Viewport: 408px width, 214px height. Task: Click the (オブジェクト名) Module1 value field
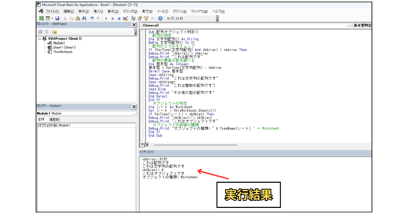[97, 125]
